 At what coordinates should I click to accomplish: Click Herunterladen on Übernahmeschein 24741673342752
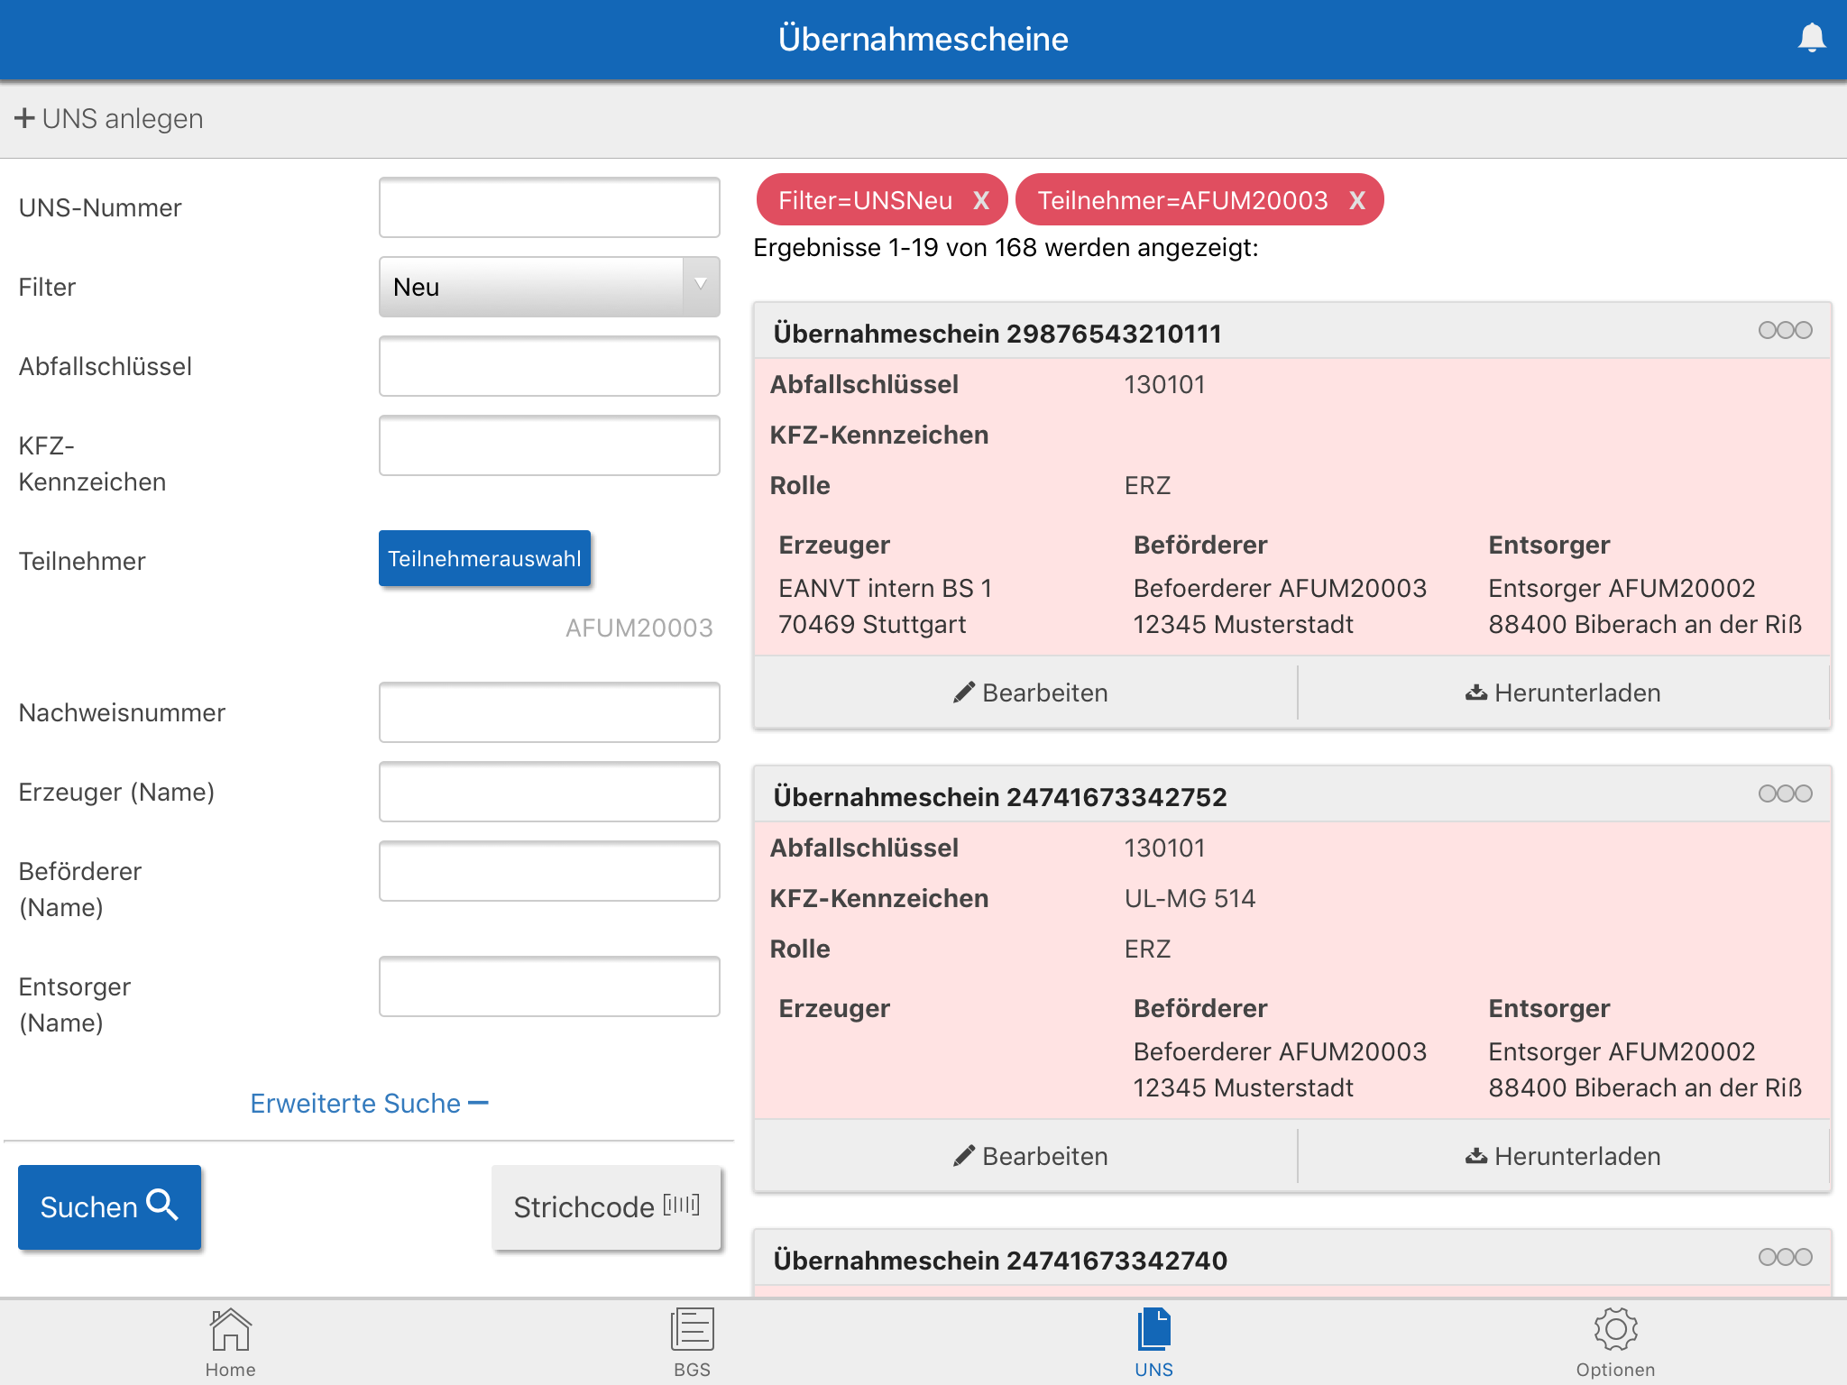(1563, 1156)
